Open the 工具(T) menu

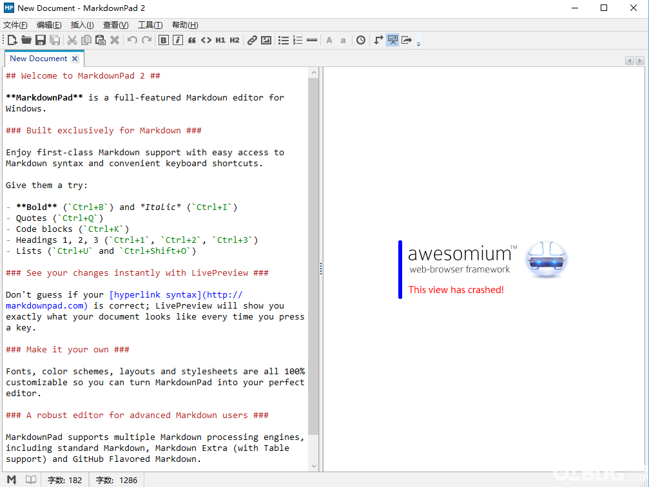(150, 25)
